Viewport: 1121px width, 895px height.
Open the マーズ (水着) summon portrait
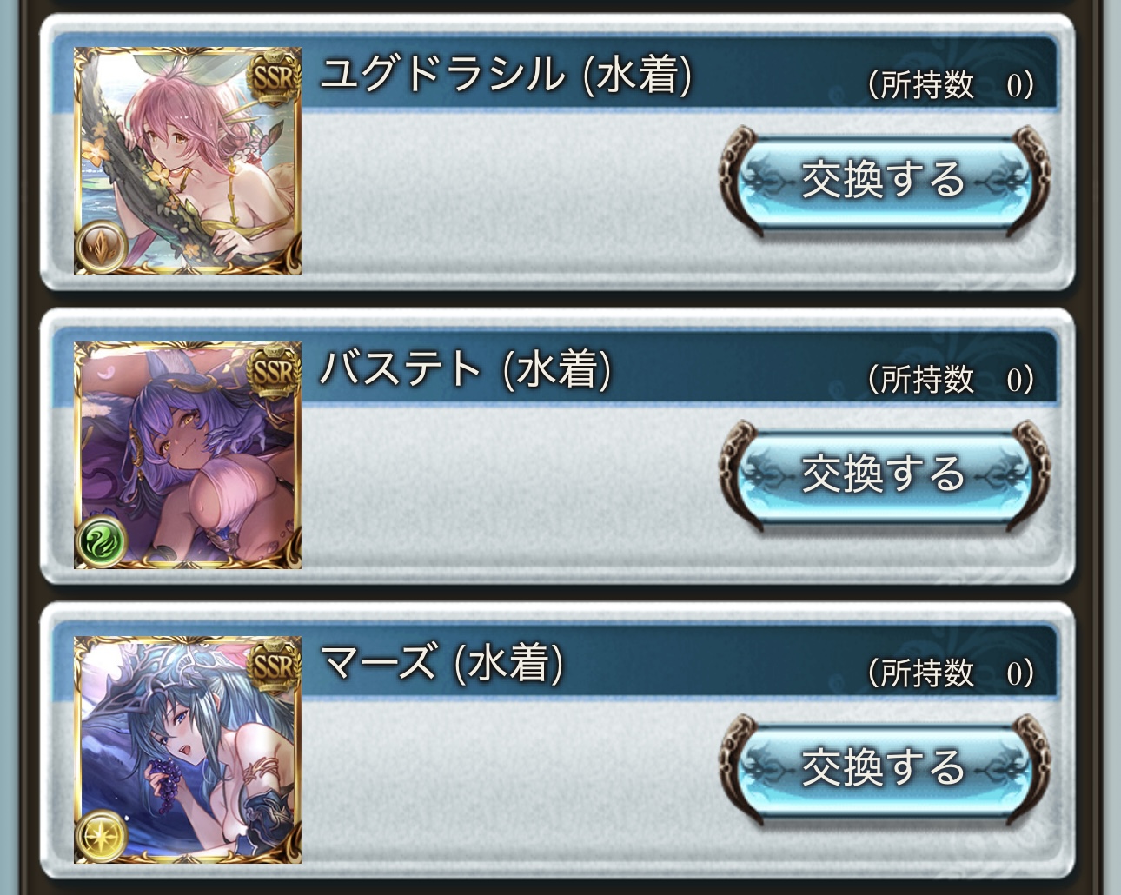(x=188, y=749)
